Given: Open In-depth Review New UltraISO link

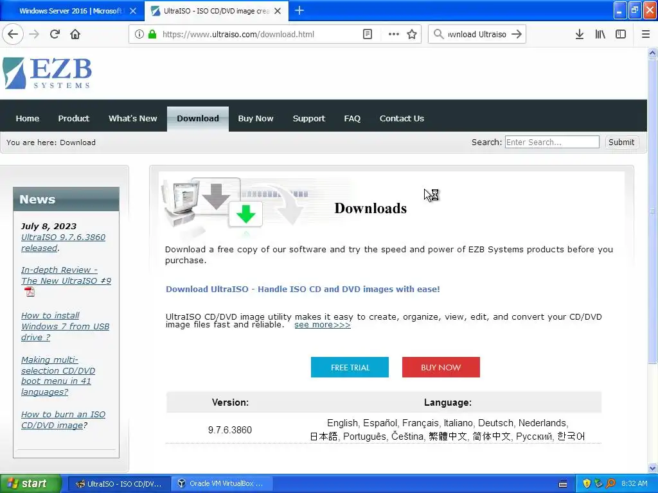Looking at the screenshot, I should tap(66, 275).
